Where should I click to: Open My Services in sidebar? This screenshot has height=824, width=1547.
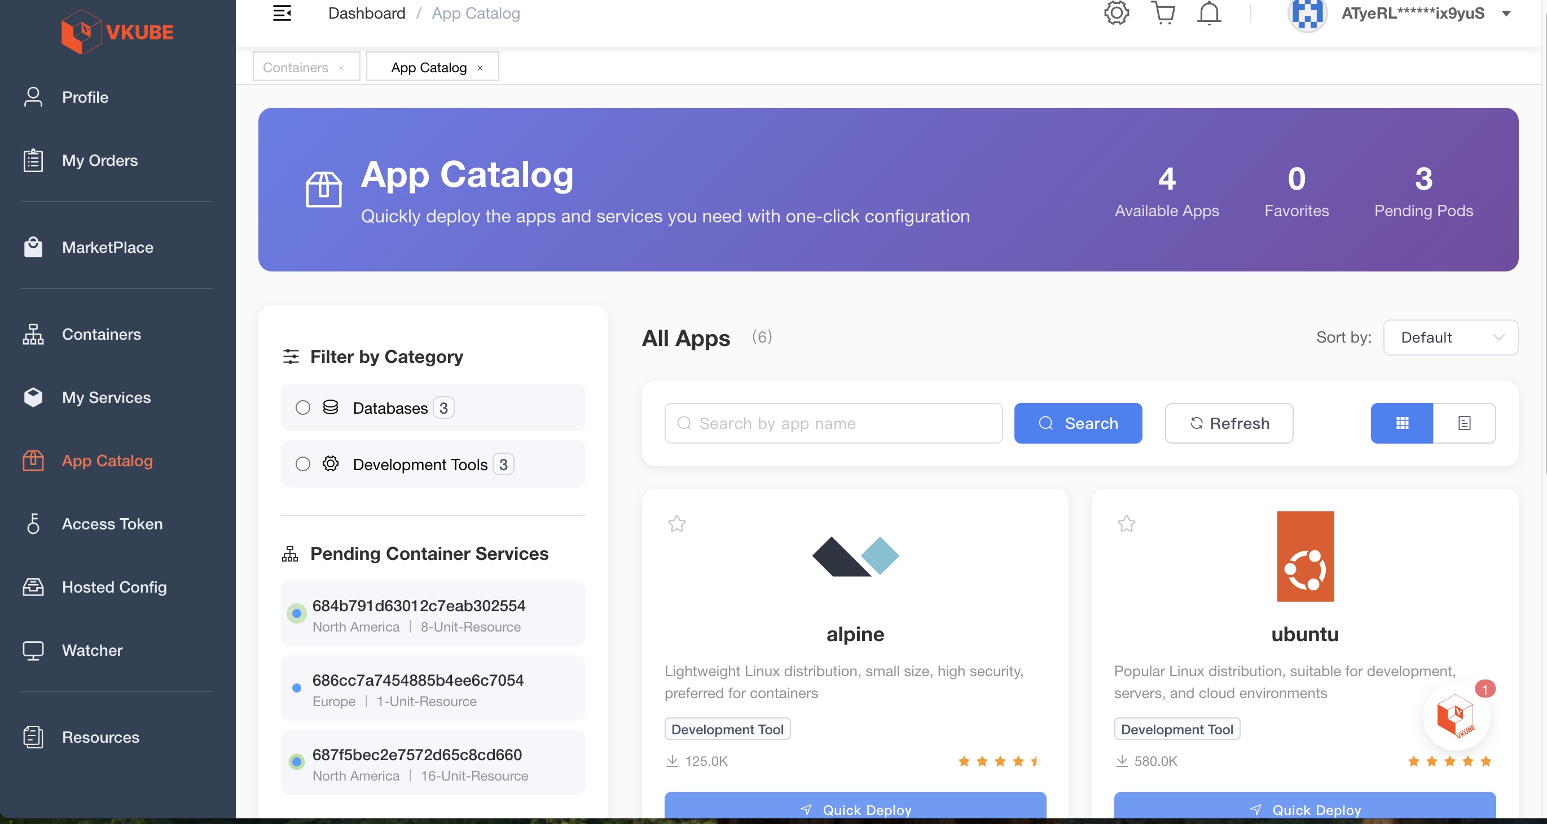click(106, 397)
